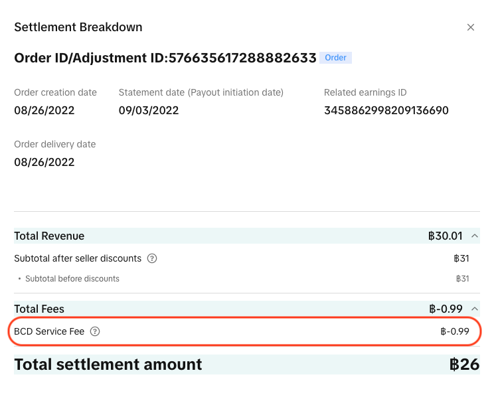The image size is (494, 407).
Task: Close the Settlement Breakdown dialog
Action: (471, 27)
